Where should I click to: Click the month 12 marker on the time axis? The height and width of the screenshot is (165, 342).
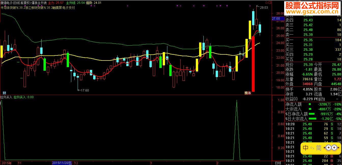pyautogui.click(x=76, y=163)
